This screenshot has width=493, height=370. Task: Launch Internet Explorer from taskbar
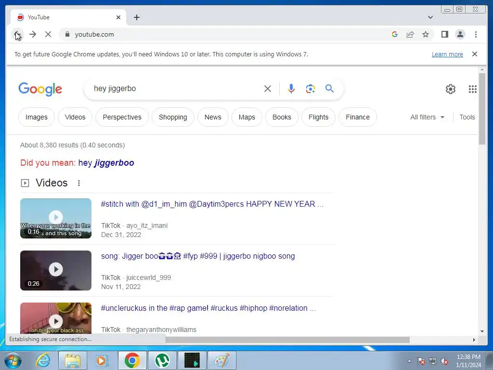[43, 360]
